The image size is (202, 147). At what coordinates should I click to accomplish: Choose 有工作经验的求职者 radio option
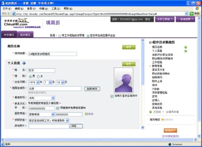point(60,36)
